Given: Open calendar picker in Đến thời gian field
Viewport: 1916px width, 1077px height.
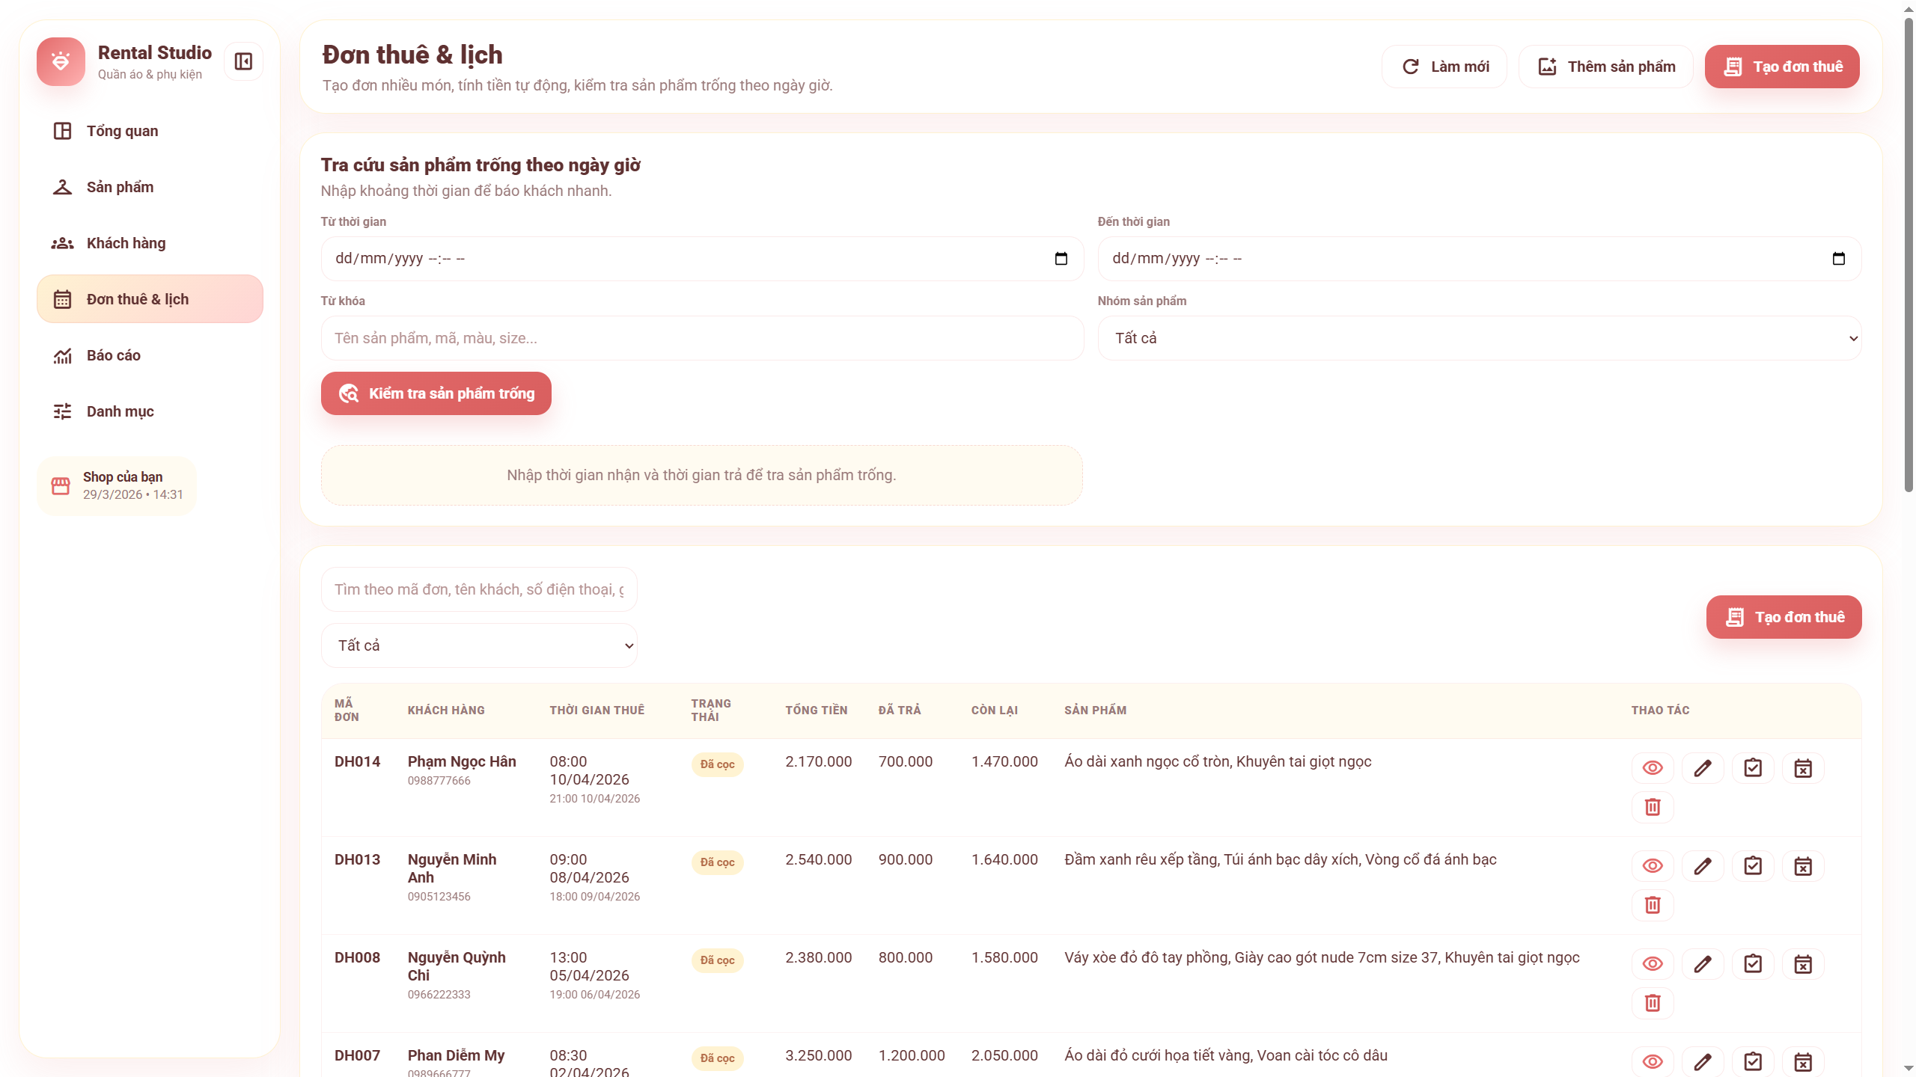Looking at the screenshot, I should coord(1838,259).
